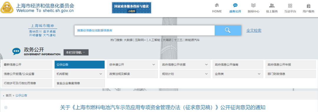Image resolution: width=318 pixels, height=112 pixels.
Task: Open the 最新信息公开 category
Action: pyautogui.click(x=27, y=65)
